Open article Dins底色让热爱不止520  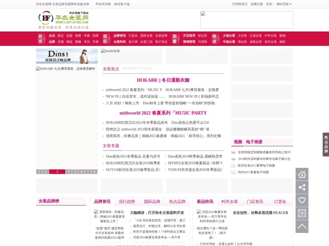(190, 122)
